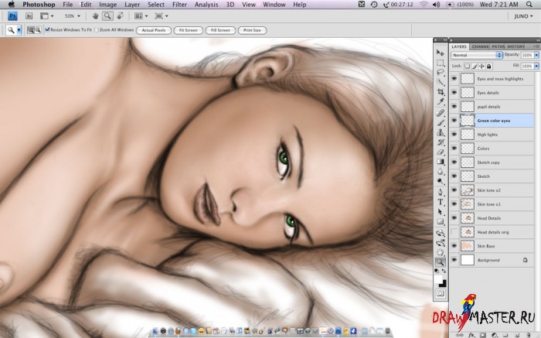Select the Zoom tool in toolbox
541x338 pixels.
[x=441, y=262]
